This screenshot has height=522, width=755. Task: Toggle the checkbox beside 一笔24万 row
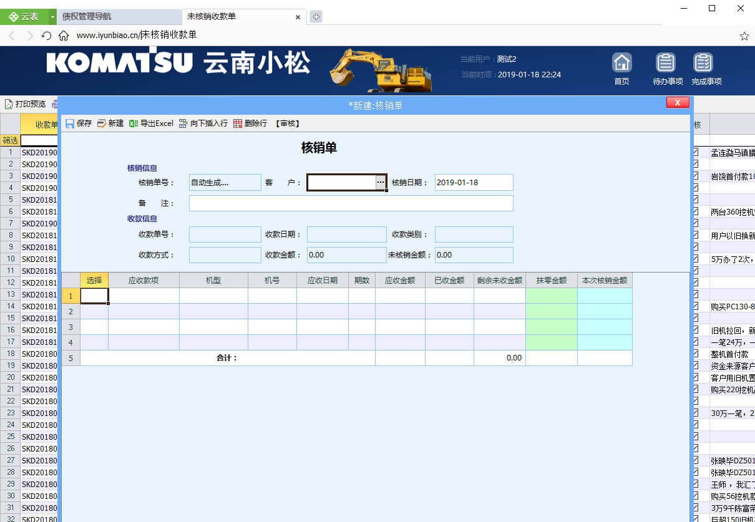pos(696,342)
